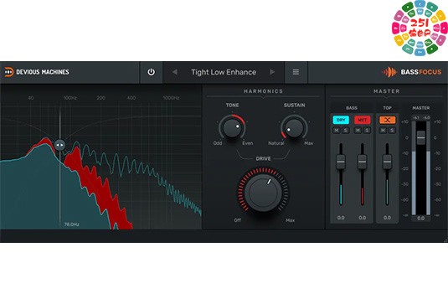Open the hamburger menu icon
The image size is (448, 304).
pos(296,72)
